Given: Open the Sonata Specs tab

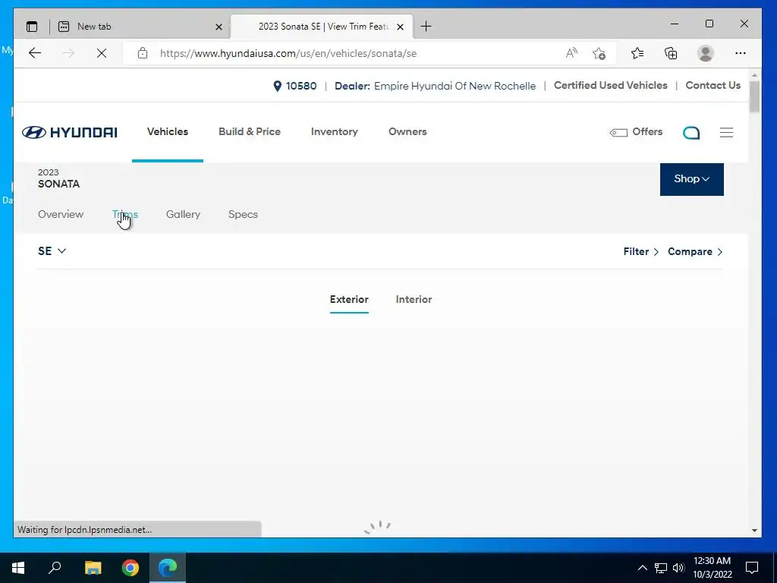Looking at the screenshot, I should 243,214.
